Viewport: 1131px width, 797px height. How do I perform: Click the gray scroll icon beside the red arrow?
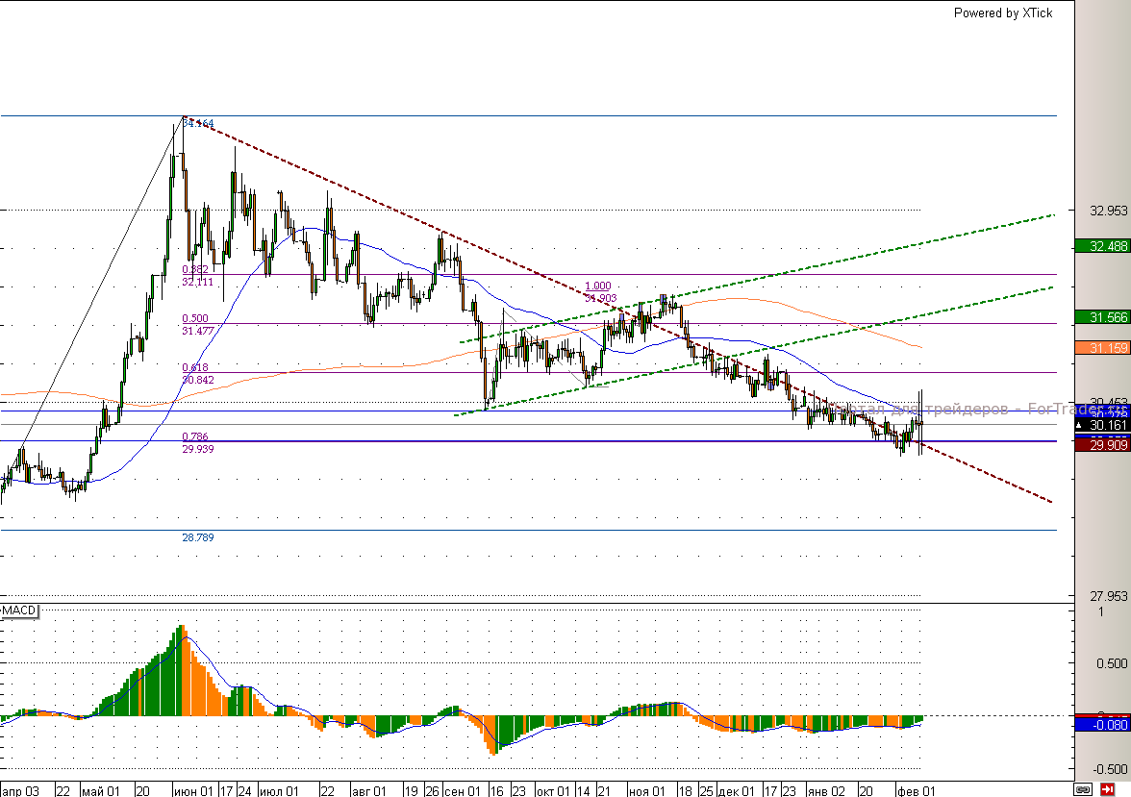[1083, 789]
